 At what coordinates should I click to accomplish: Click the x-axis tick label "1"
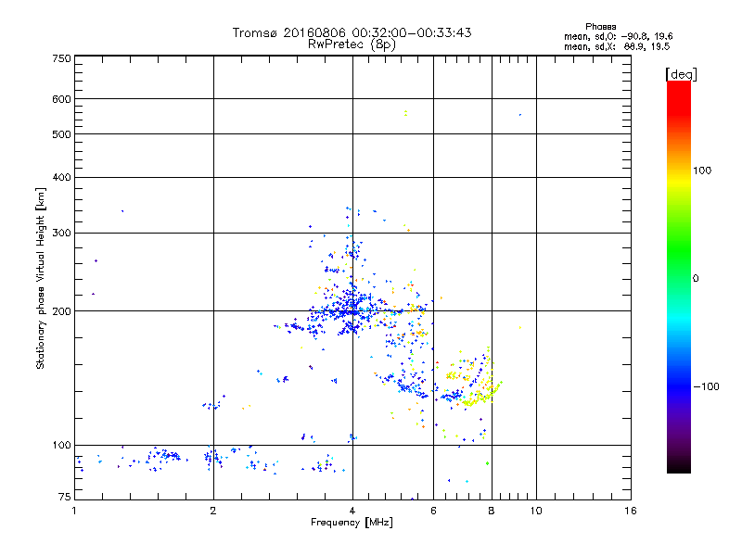coord(74,511)
